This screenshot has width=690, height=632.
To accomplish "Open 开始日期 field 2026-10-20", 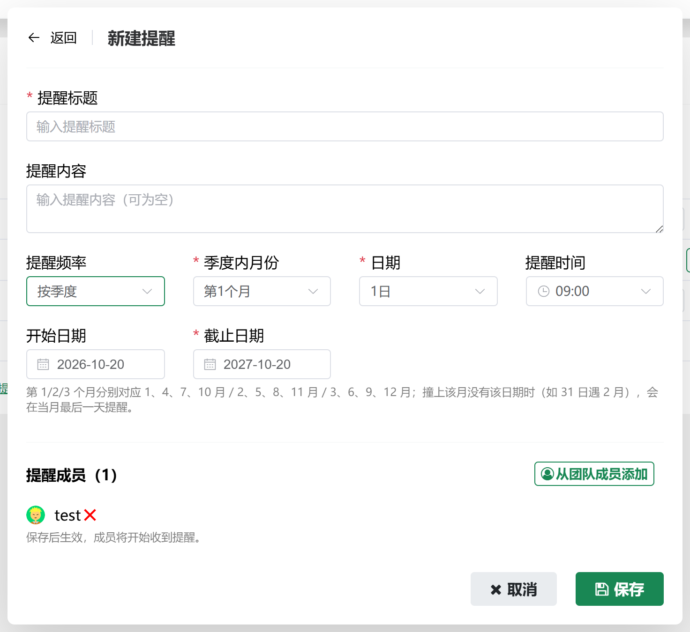I will click(x=96, y=364).
